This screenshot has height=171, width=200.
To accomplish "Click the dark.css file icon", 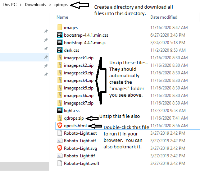I will pos(60,50).
